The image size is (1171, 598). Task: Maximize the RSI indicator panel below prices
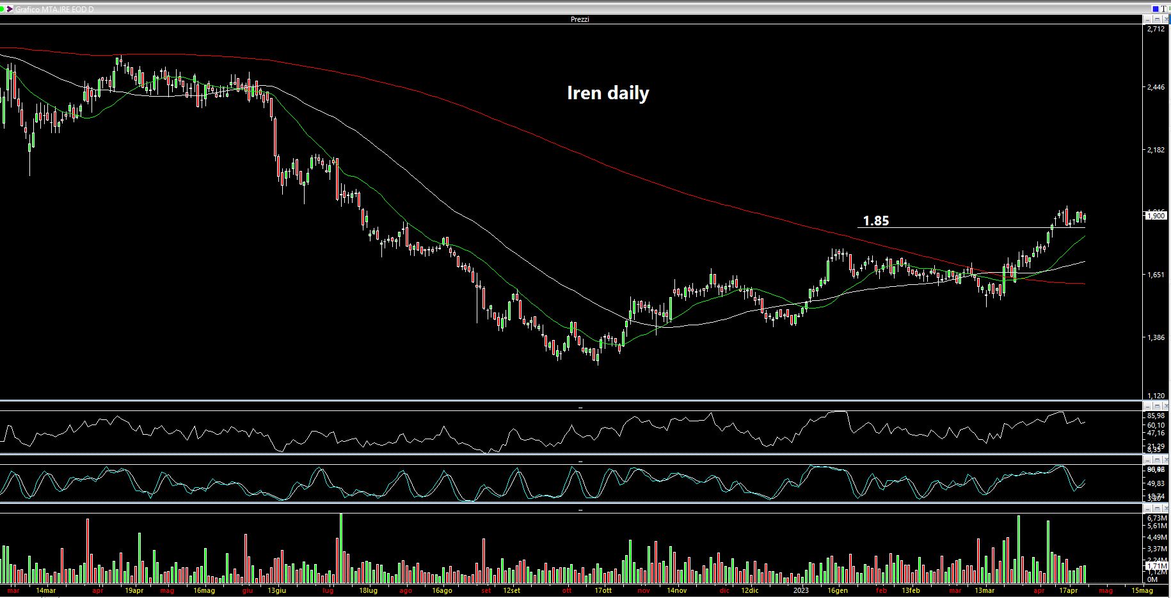click(1157, 407)
